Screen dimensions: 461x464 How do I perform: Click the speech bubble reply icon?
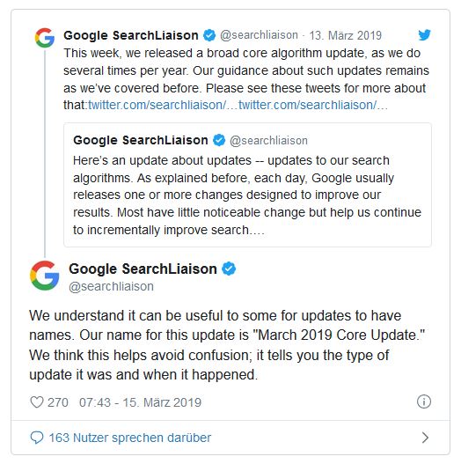pyautogui.click(x=37, y=438)
